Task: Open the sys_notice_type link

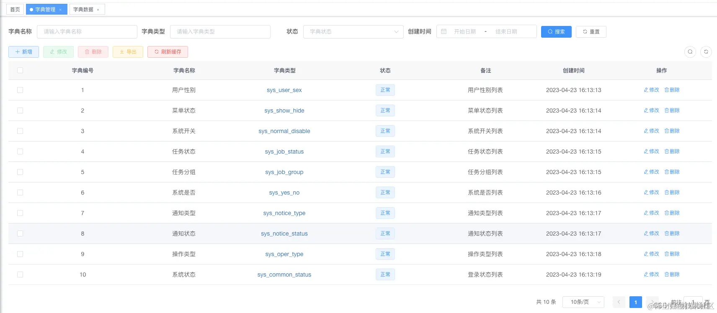Action: pos(284,213)
